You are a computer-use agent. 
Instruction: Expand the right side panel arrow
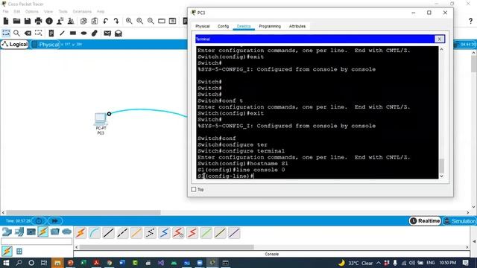click(474, 241)
